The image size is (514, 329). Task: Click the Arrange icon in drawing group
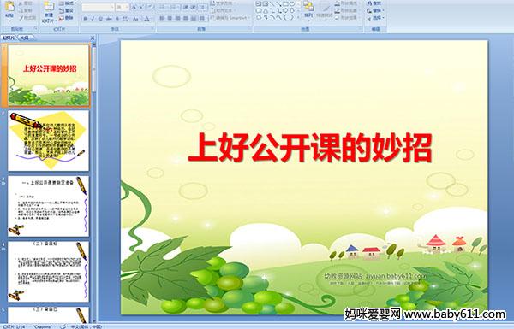click(308, 9)
